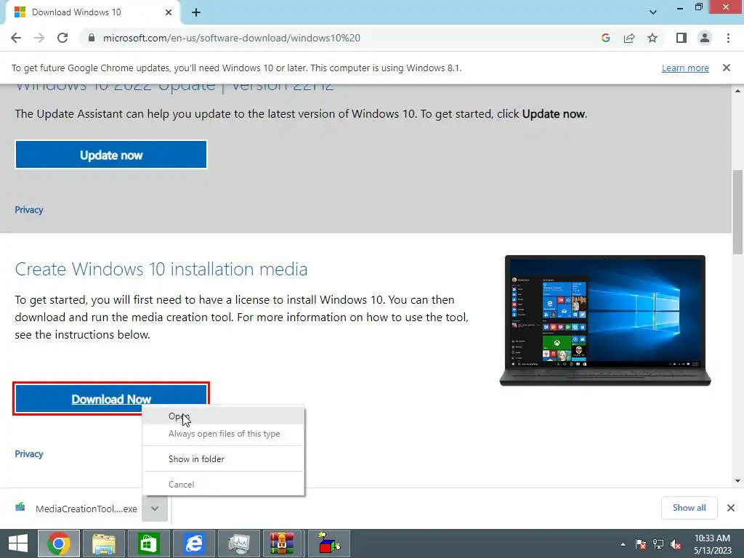Close the Download Windows 10 tab
The image size is (744, 558).
pyautogui.click(x=169, y=12)
